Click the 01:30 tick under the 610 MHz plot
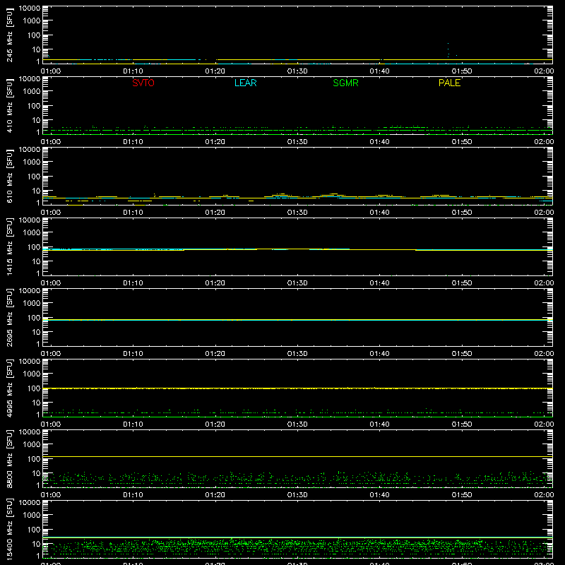The width and height of the screenshot is (565, 565). tap(297, 213)
